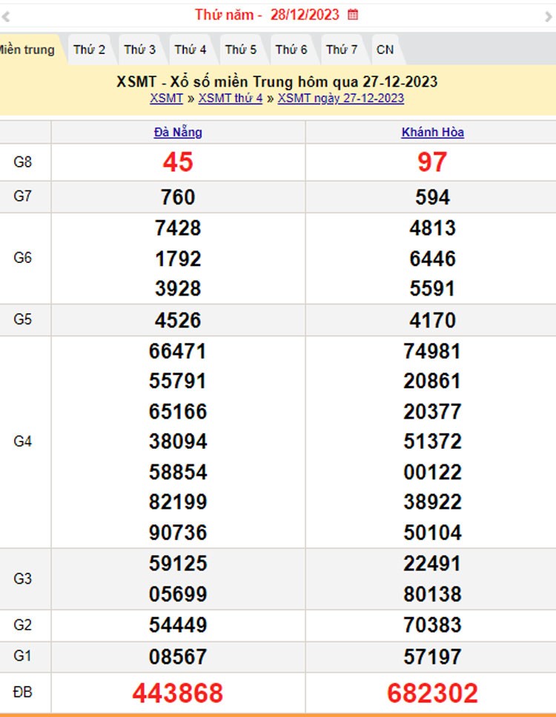Open the Khánh Hòa province link
The width and height of the screenshot is (556, 717).
432,133
